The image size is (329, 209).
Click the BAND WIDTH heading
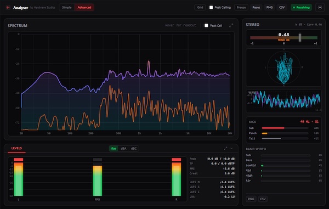[256, 149]
